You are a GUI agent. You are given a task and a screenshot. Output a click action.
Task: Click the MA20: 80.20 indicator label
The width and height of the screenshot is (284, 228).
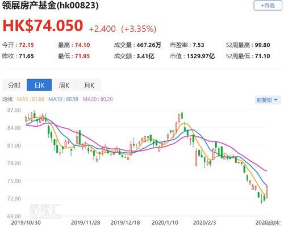(98, 99)
